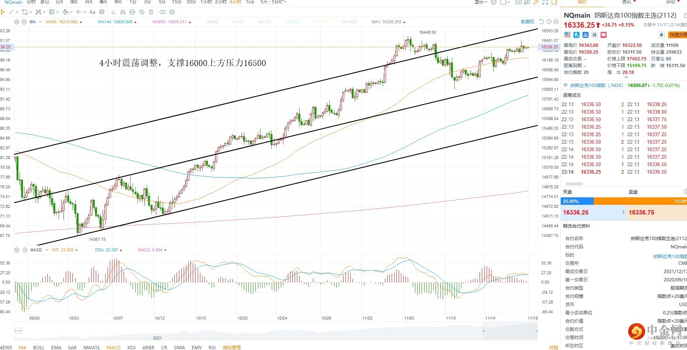This screenshot has height=350, width=687.
Task: Switch to RSI indicator tab
Action: [212, 347]
